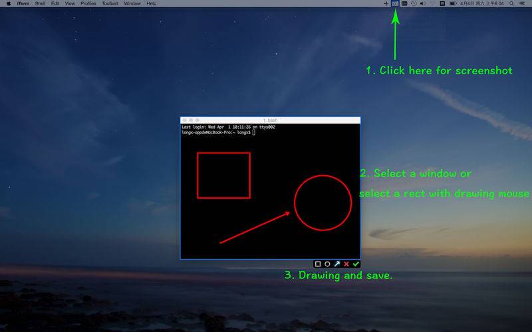Select the circle drawing tool

pos(327,264)
